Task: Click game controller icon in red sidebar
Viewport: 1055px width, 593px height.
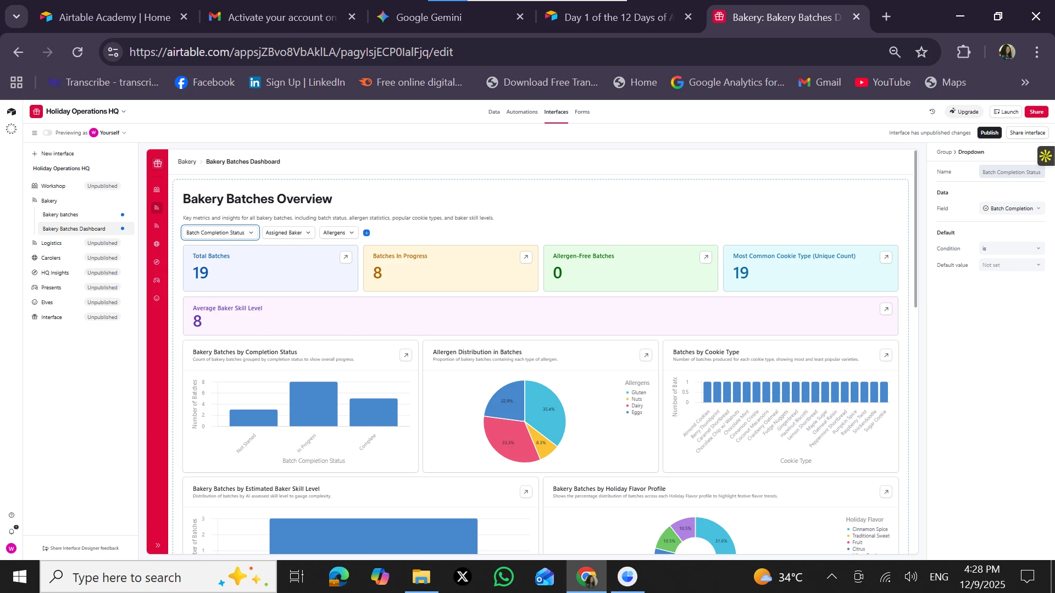Action: click(x=157, y=281)
